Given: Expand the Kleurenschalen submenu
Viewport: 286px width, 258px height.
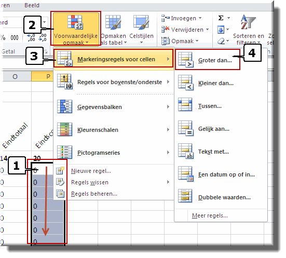Looking at the screenshot, I should pos(114,130).
